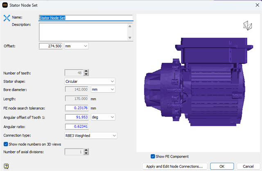Uncheck Show FE Component checkbox
The image size is (262, 171).
[153, 156]
